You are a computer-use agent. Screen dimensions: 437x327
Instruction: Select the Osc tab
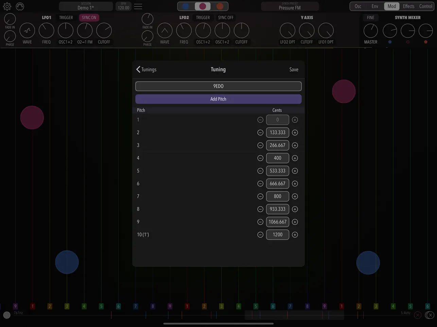click(x=358, y=6)
